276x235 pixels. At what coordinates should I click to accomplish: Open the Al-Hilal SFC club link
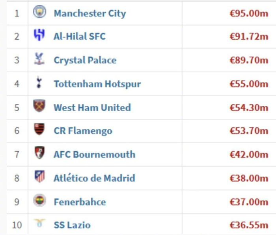point(80,37)
